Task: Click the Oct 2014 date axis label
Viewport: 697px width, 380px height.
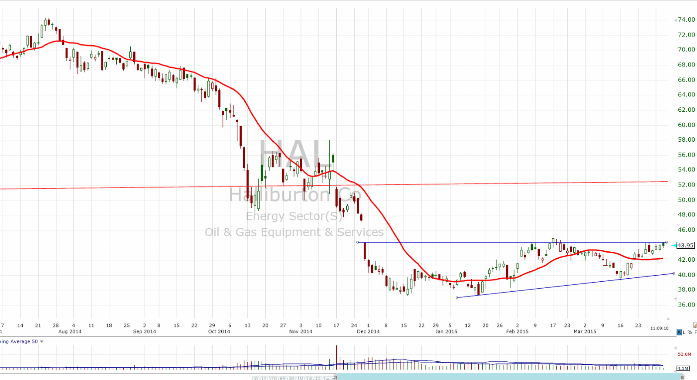Action: (x=219, y=331)
